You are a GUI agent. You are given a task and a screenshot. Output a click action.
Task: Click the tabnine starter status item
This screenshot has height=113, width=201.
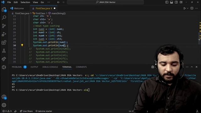[44, 111]
